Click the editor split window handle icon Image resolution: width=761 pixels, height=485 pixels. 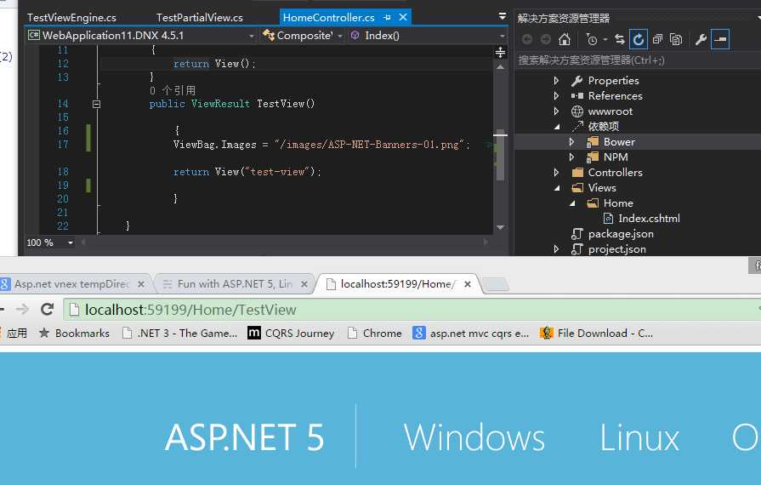click(500, 52)
